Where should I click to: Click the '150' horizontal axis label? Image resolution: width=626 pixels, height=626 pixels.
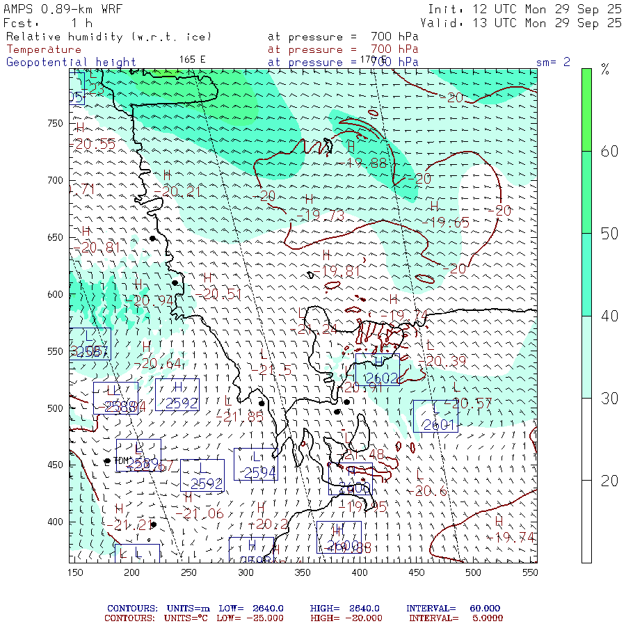[75, 572]
